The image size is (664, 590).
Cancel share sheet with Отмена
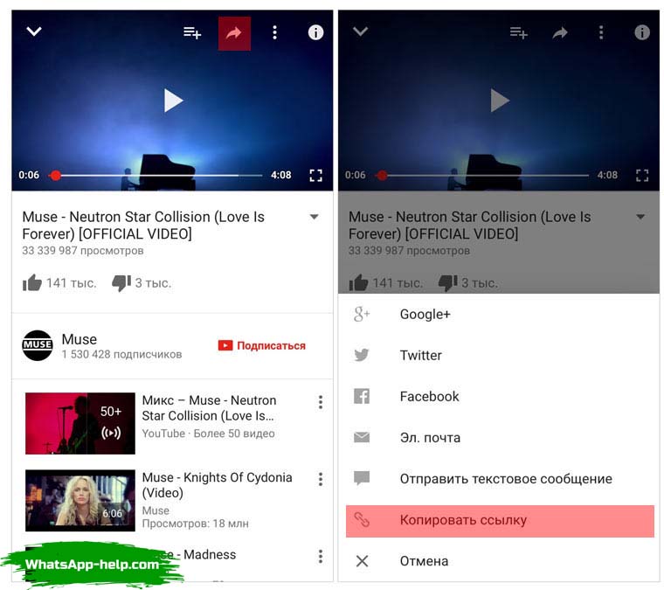498,561
